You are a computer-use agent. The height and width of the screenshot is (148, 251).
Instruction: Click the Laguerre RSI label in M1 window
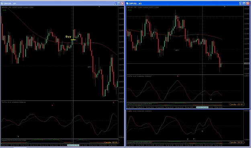pyautogui.click(x=14, y=140)
